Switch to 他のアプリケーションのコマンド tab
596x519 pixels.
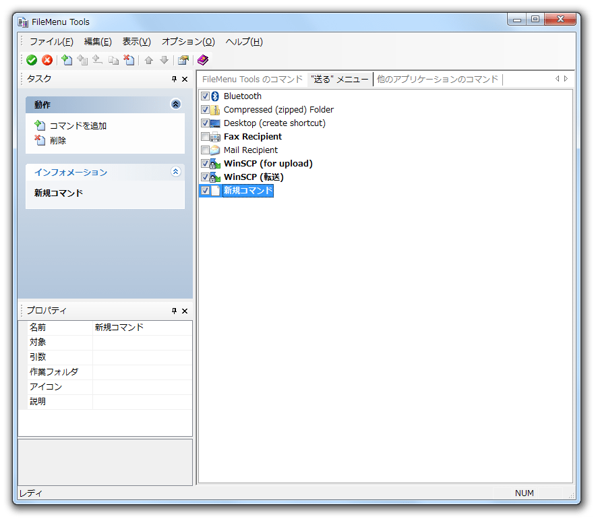point(437,80)
